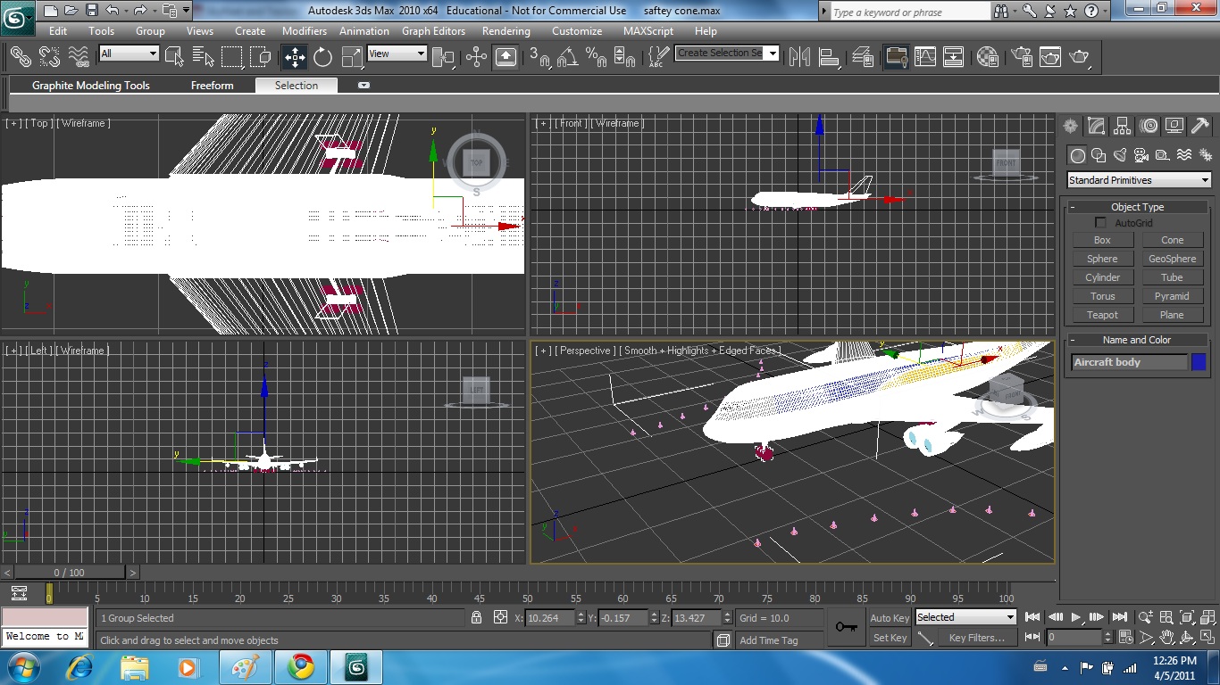The image size is (1220, 685).
Task: Click the Teapot primitive button
Action: [1102, 315]
